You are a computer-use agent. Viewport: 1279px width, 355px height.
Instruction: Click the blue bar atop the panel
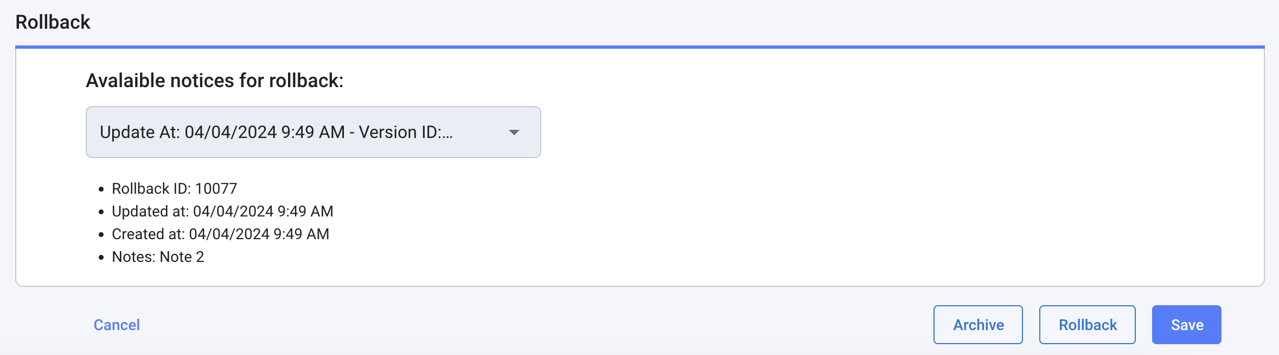[x=640, y=47]
